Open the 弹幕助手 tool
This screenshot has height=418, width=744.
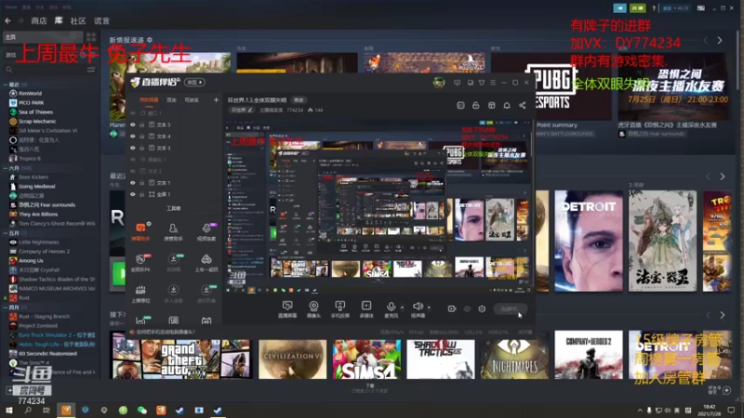(x=141, y=231)
